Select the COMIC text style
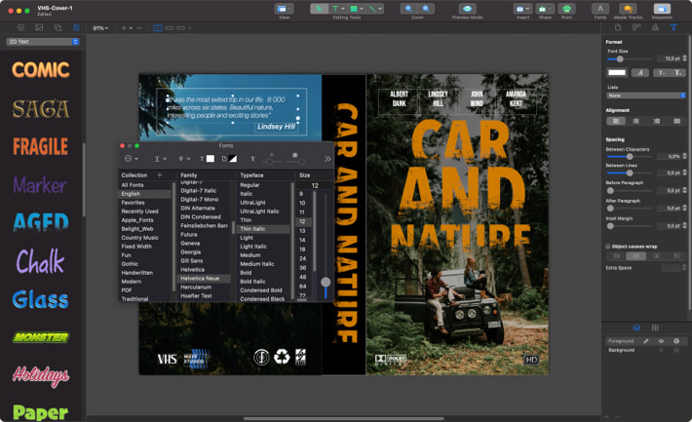 coord(41,70)
